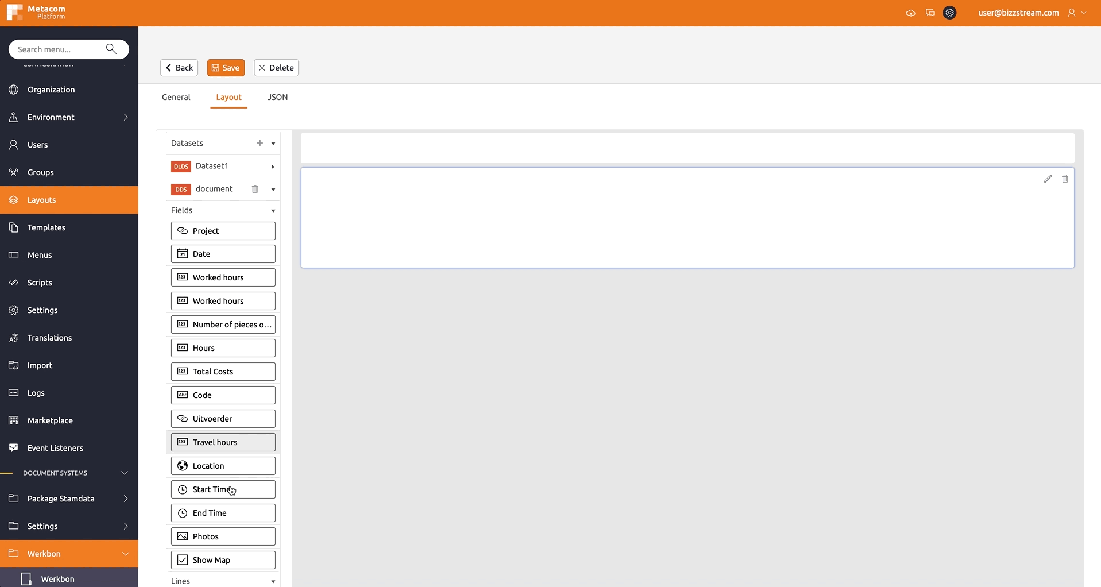This screenshot has width=1101, height=587.
Task: Collapse the Werkbon folder chevron
Action: tap(126, 554)
